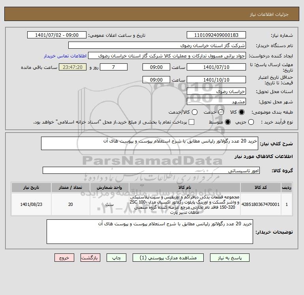Click the response deadline date 1401/07/10

[x=216, y=67]
